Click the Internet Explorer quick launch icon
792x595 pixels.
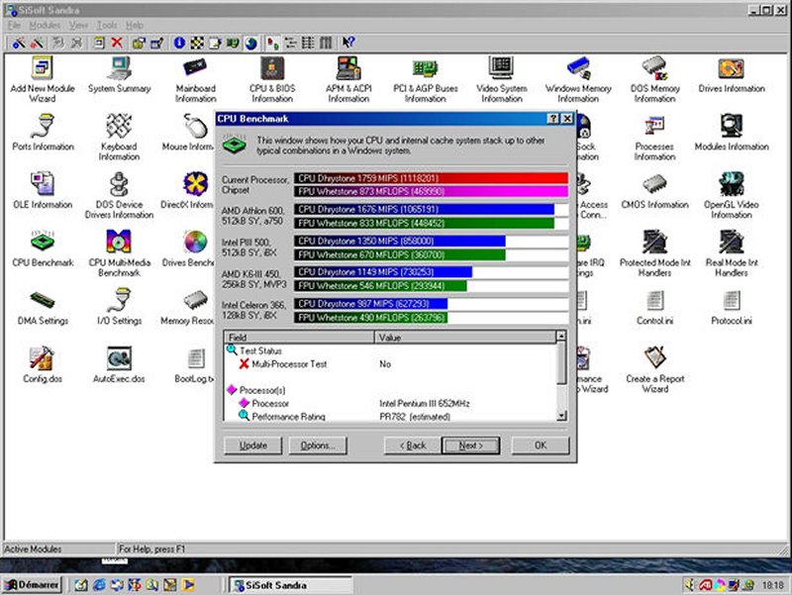99,585
